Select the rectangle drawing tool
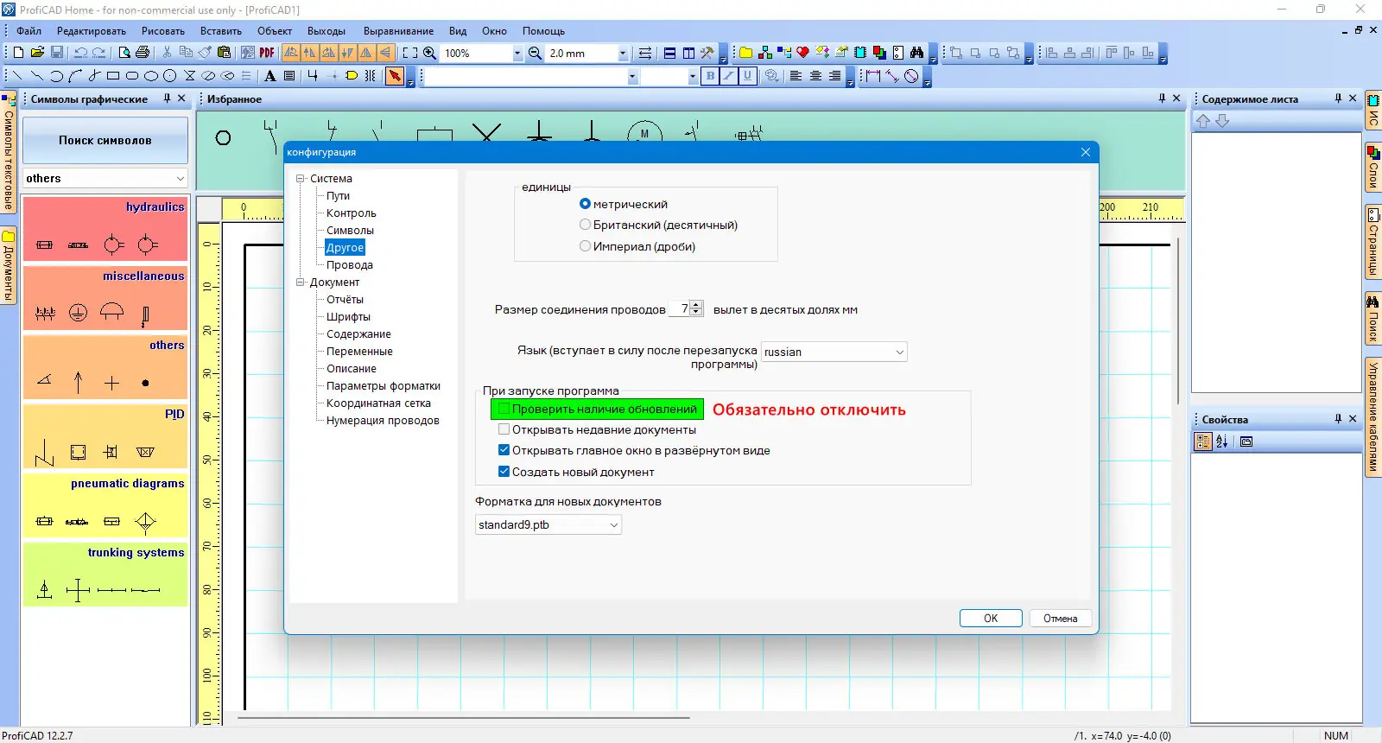This screenshot has height=743, width=1382. 113,76
